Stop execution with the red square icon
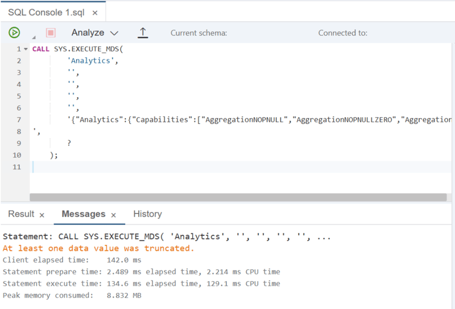The width and height of the screenshot is (455, 309). click(51, 32)
